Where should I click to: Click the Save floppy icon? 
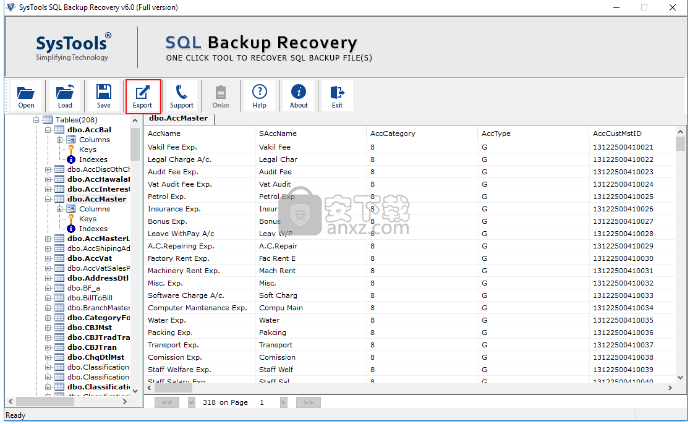pos(104,96)
